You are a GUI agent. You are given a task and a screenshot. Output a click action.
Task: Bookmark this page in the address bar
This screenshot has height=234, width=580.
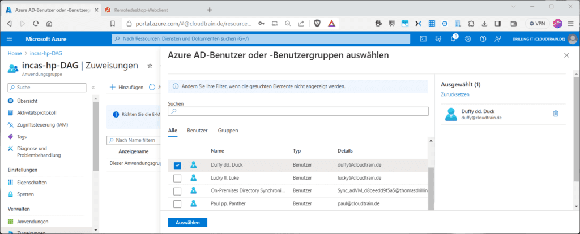[113, 23]
